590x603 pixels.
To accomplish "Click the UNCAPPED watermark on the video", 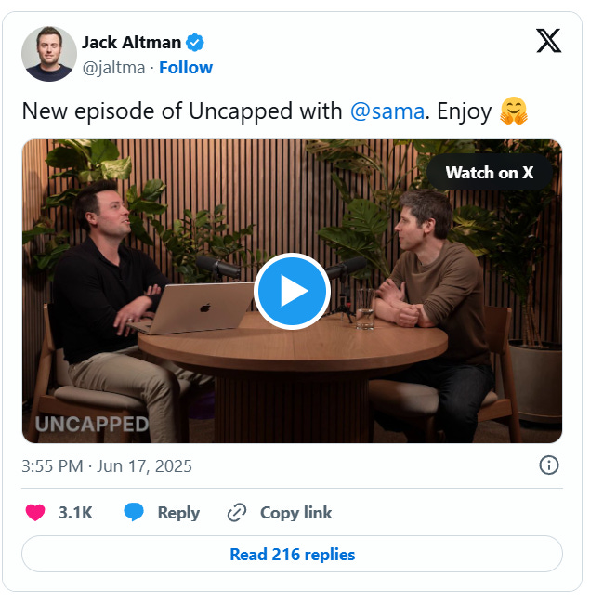I will coord(92,425).
